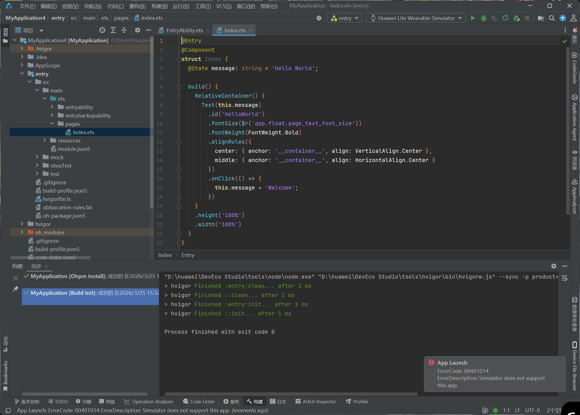Open the entry module dropdown
The height and width of the screenshot is (415, 580).
[345, 18]
